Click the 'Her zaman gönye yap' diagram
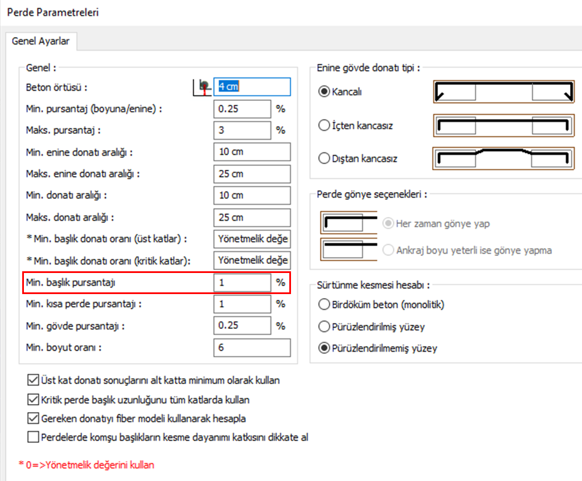The width and height of the screenshot is (582, 481). (349, 223)
